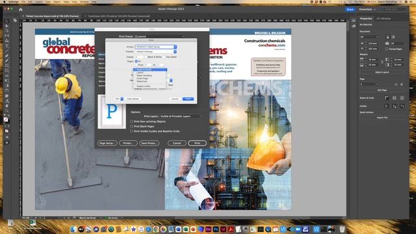Select the Zoom tool in toolbar
416x234 pixels.
point(7,110)
